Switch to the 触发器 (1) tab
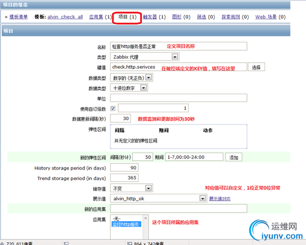The height and width of the screenshot is (245, 306). (150, 17)
